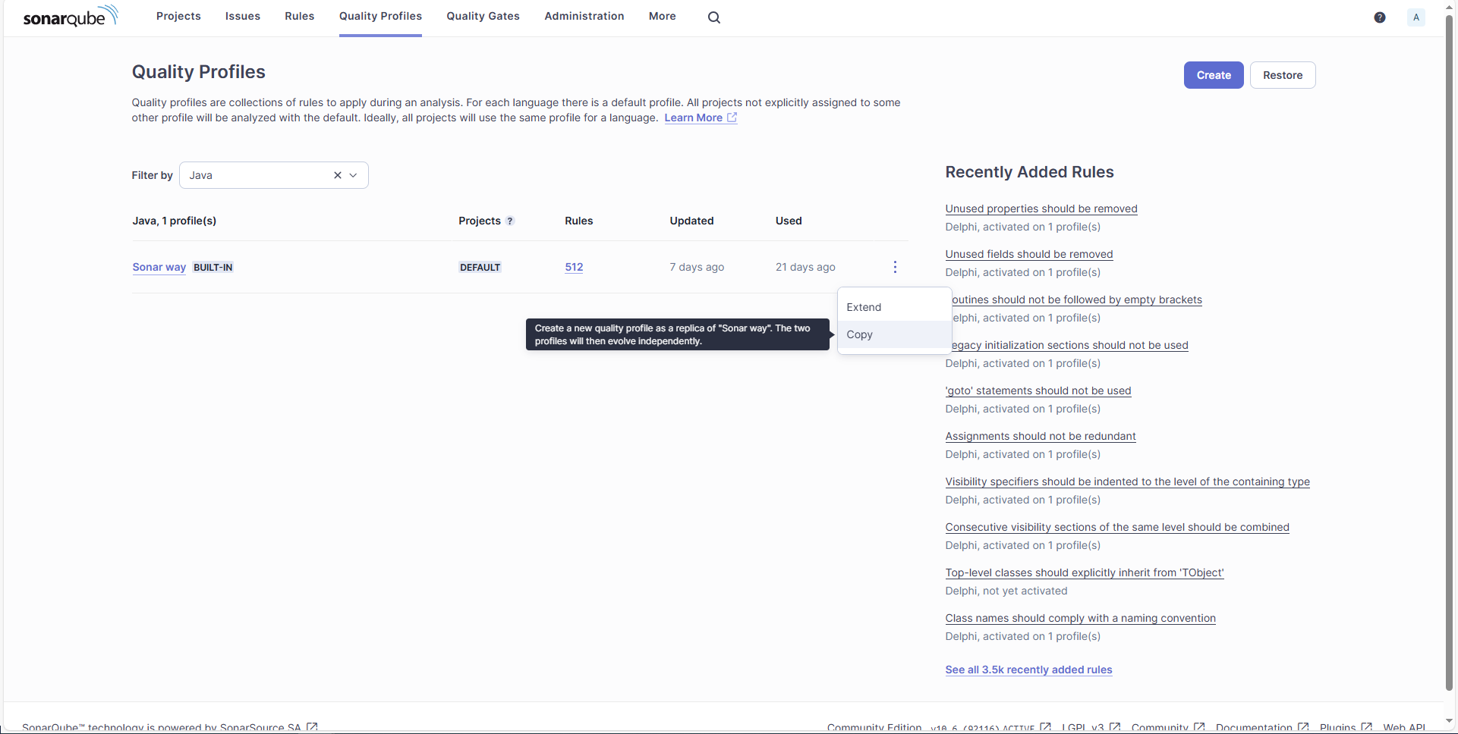The image size is (1458, 734).
Task: Expand the Filter by language dropdown arrow
Action: 353,175
